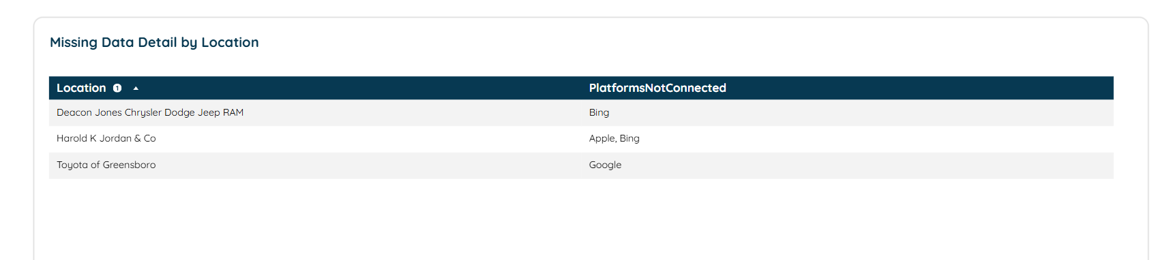Viewport: 1171px width, 260px height.
Task: Click the Bing value for Deacon Jones
Action: (x=599, y=112)
